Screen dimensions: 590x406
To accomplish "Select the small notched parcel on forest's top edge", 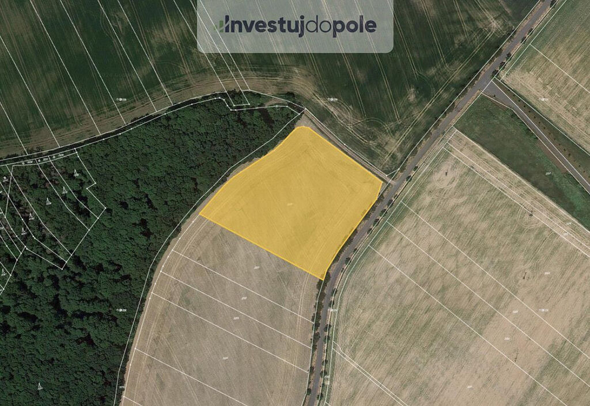I will [239, 100].
